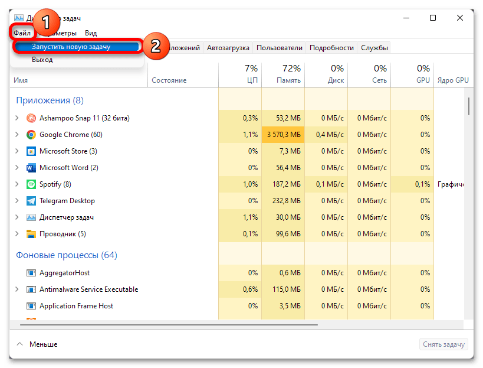
Task: Click the Spotify icon in the list
Action: [31, 184]
